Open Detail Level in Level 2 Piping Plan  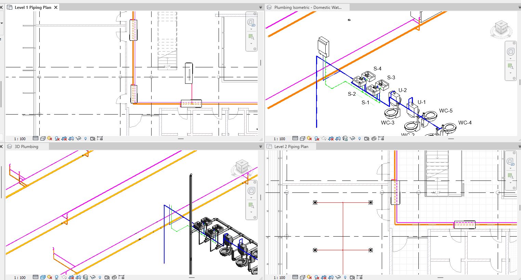tap(295, 277)
